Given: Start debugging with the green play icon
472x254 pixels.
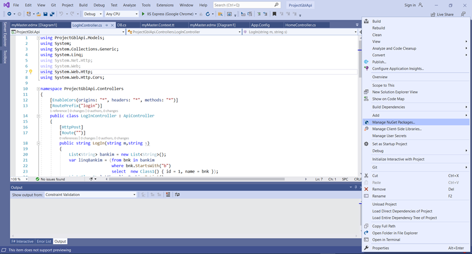Looking at the screenshot, I should point(143,14).
